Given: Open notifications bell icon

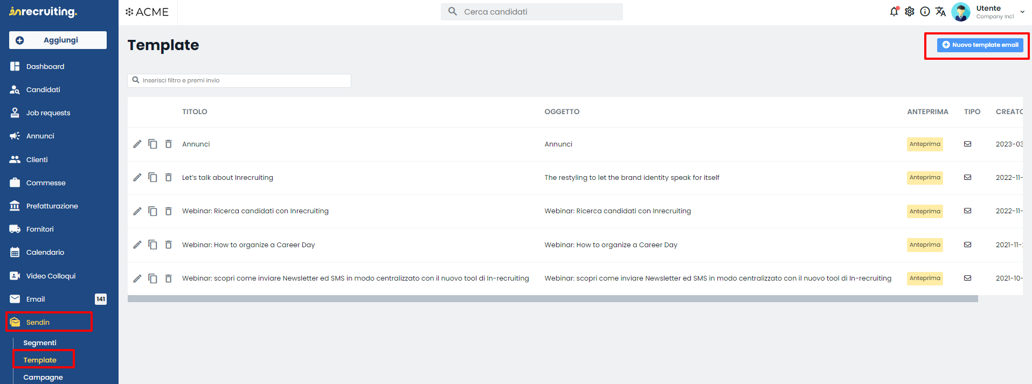Looking at the screenshot, I should [x=894, y=11].
